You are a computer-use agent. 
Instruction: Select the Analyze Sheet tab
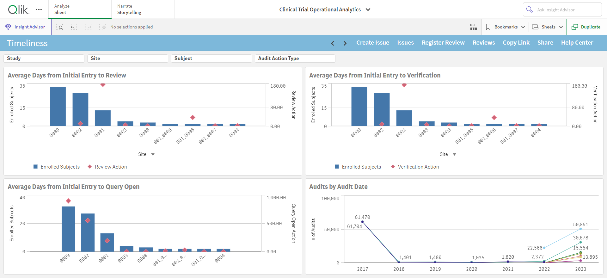80,9
